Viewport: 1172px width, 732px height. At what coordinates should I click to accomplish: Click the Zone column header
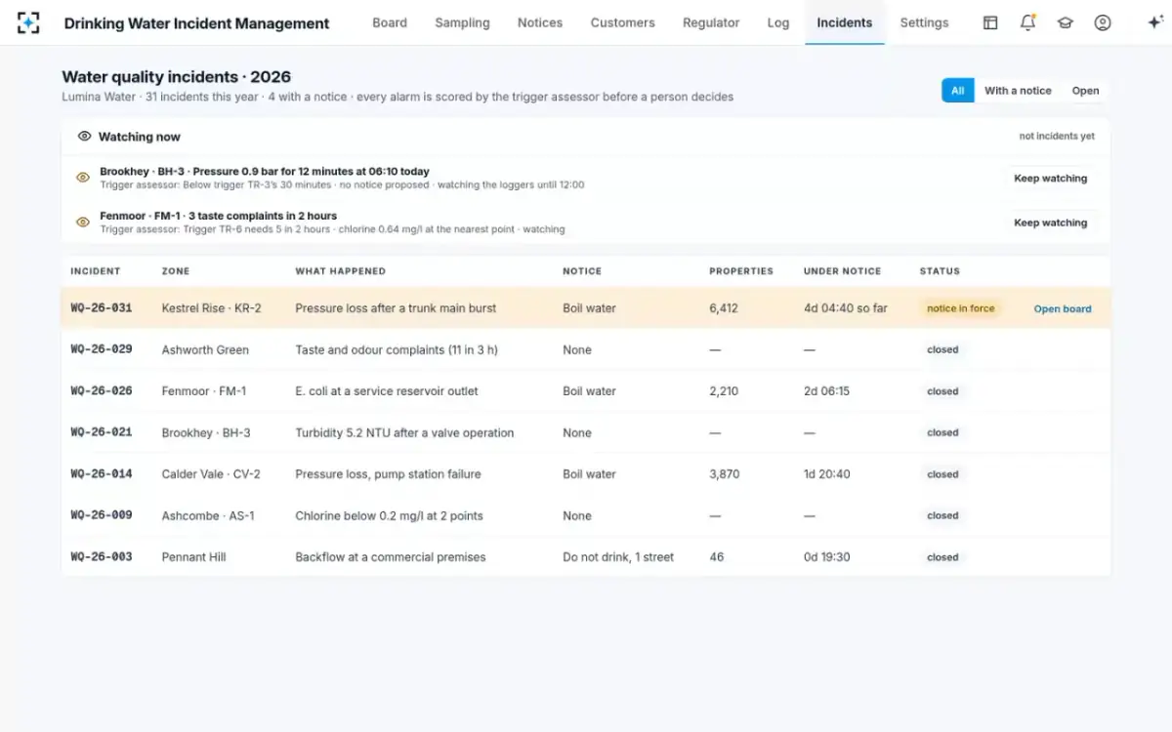(176, 271)
